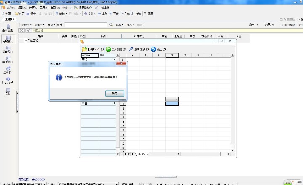Select the 工料机 sidebar icon
Viewport: 303px width, 185px height.
coord(7,70)
